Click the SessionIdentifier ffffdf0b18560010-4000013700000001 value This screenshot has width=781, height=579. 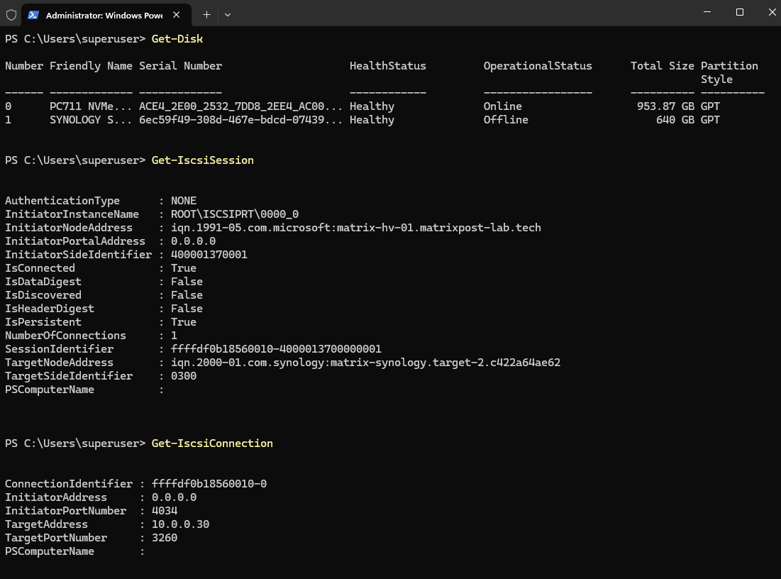coord(276,349)
